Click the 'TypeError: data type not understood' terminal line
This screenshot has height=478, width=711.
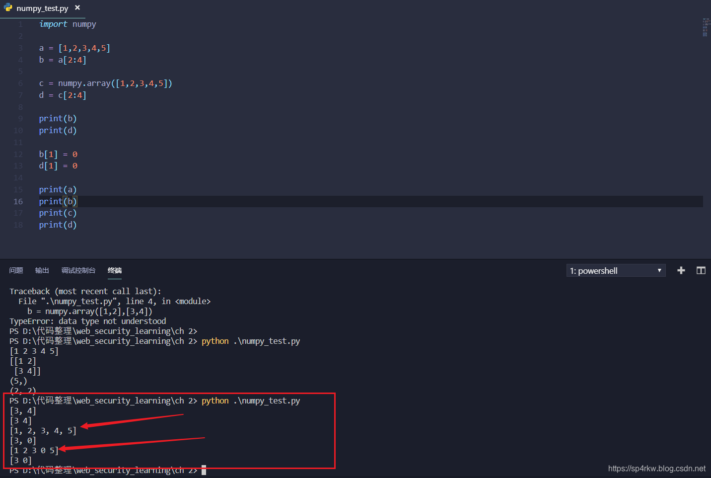tap(88, 321)
